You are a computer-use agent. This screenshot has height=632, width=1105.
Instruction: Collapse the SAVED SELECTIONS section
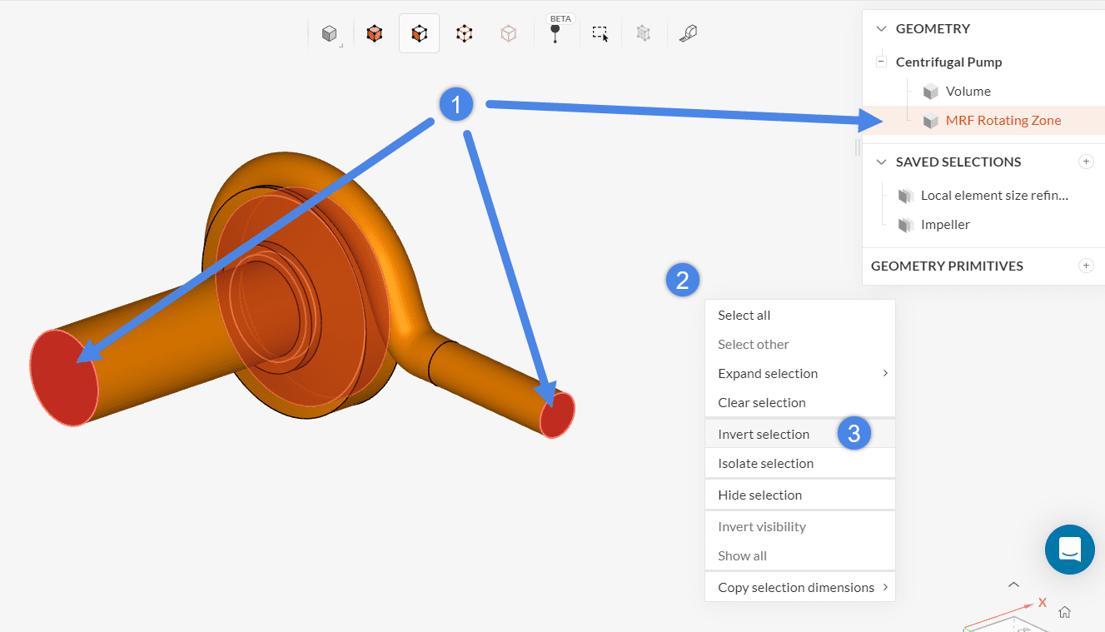[x=881, y=162]
